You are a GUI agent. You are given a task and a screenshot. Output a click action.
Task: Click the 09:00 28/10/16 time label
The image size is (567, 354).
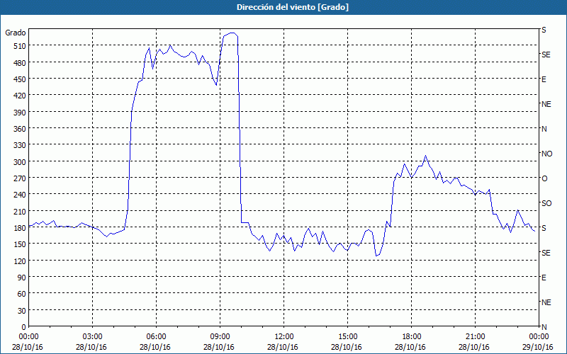point(220,342)
